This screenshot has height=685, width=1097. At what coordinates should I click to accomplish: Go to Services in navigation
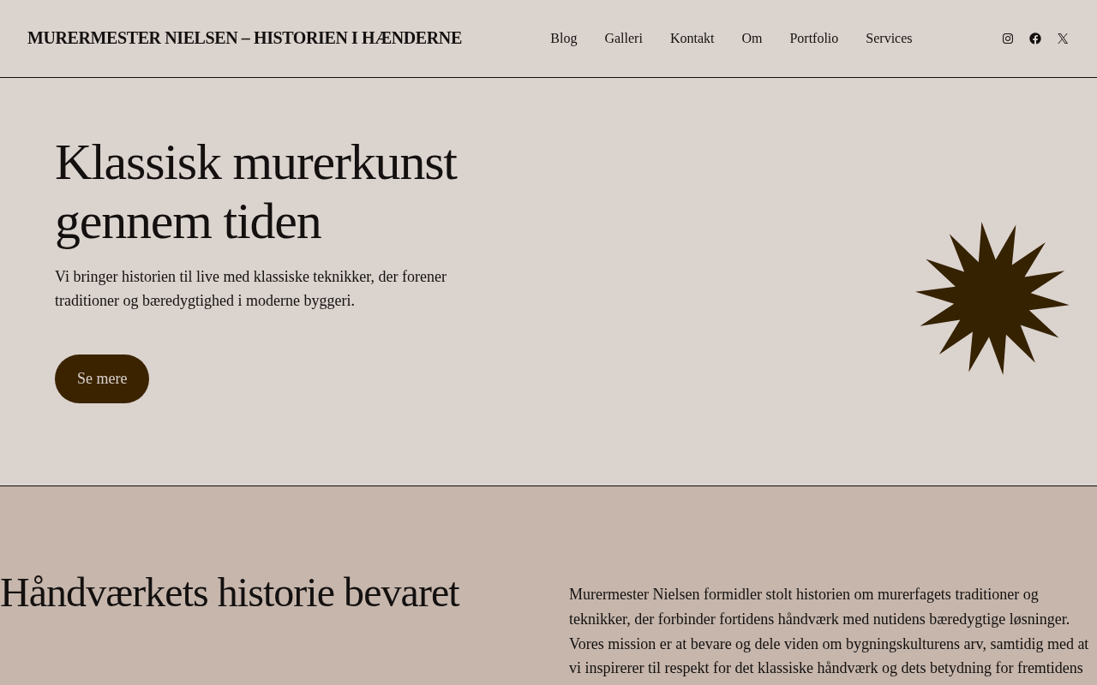[x=889, y=39]
